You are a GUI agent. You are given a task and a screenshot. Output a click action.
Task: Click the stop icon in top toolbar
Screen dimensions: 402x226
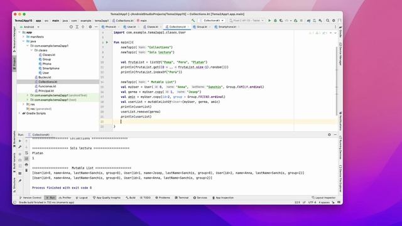[x=301, y=21]
